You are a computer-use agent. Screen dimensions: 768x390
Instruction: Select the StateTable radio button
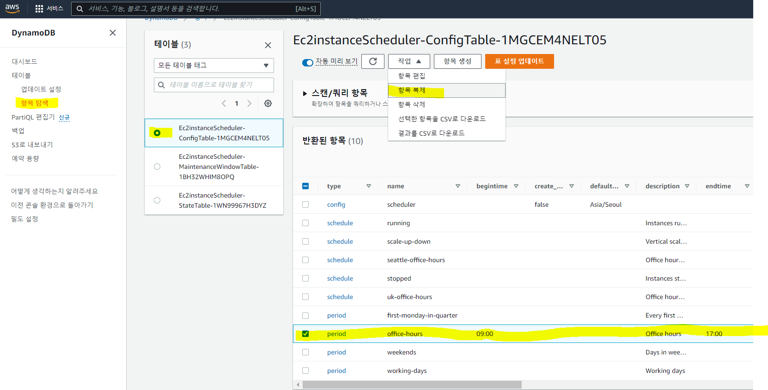(x=157, y=200)
